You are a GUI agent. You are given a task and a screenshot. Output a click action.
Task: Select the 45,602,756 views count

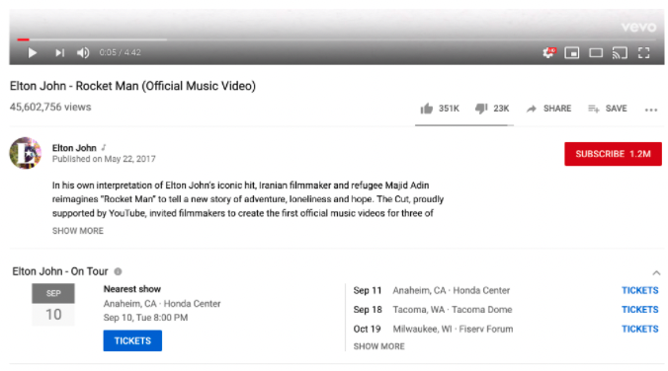point(50,107)
